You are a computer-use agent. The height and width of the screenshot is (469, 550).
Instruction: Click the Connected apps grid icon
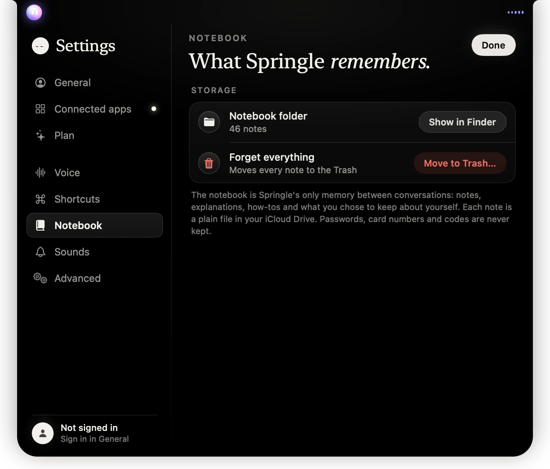pos(40,109)
